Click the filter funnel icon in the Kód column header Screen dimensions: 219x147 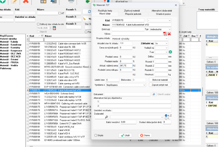click(42, 36)
